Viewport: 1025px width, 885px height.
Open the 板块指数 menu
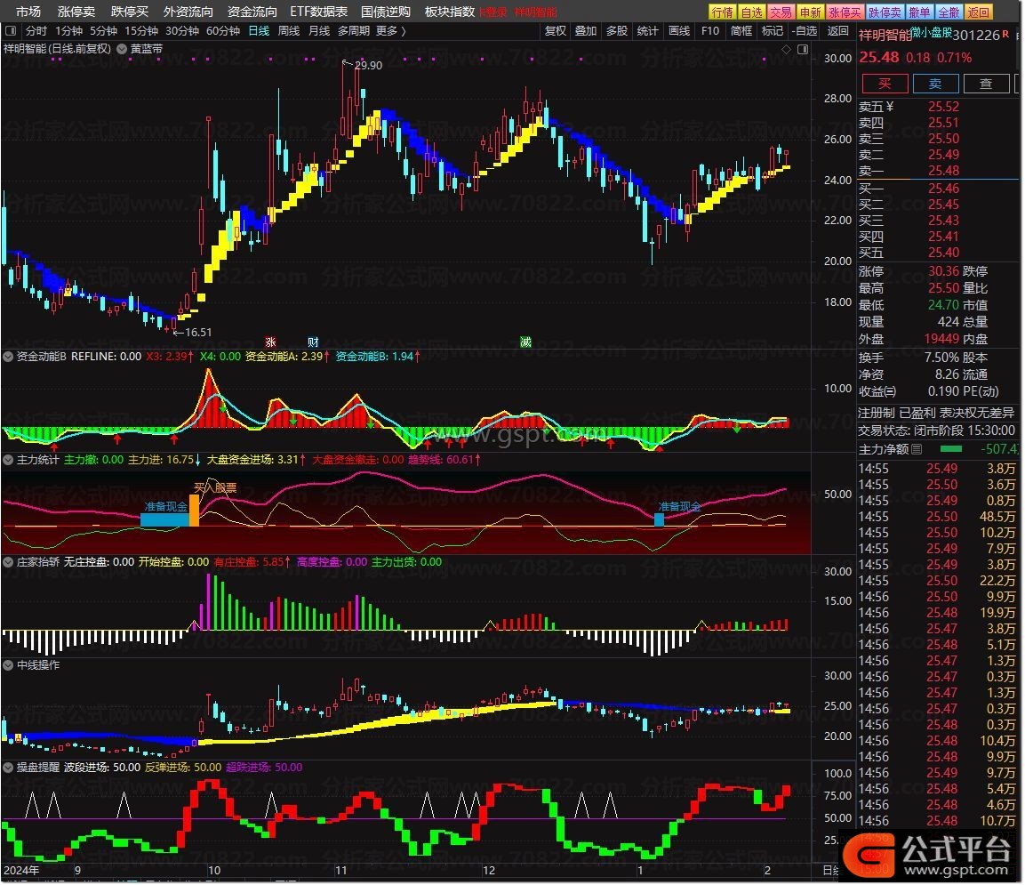click(450, 12)
